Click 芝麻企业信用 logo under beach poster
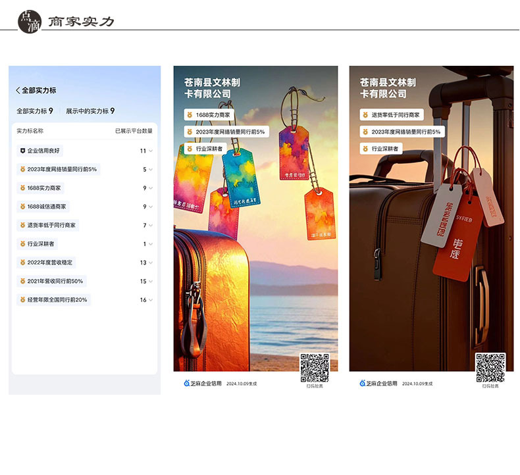Viewport: 520px width, 475px height. click(x=203, y=384)
